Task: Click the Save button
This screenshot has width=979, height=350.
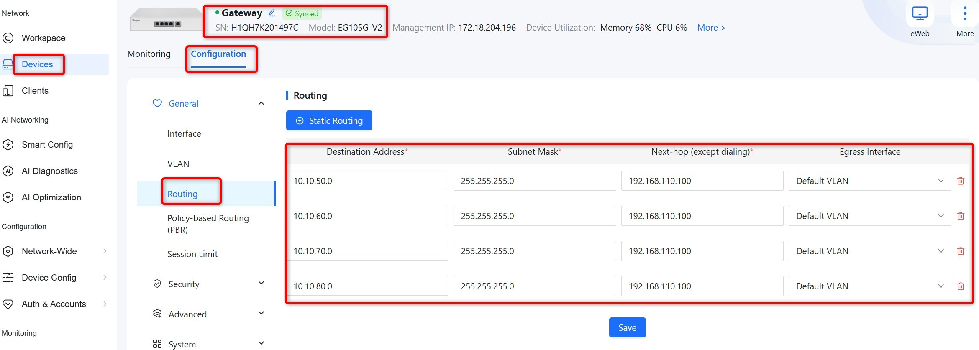Action: click(x=628, y=327)
